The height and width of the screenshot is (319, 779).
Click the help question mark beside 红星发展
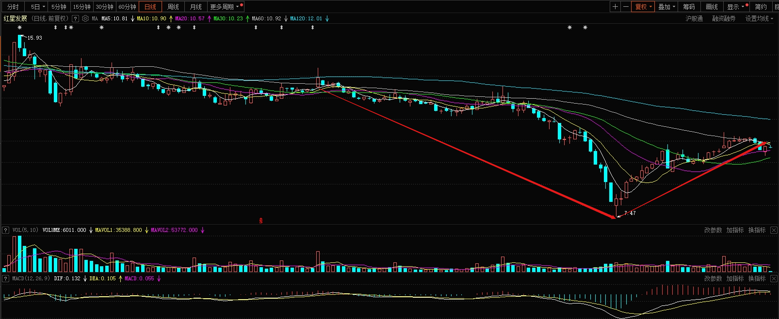pyautogui.click(x=75, y=19)
